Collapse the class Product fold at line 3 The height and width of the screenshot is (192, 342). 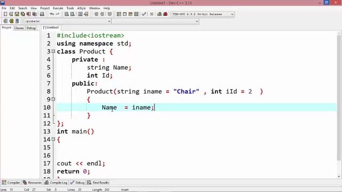53,52
